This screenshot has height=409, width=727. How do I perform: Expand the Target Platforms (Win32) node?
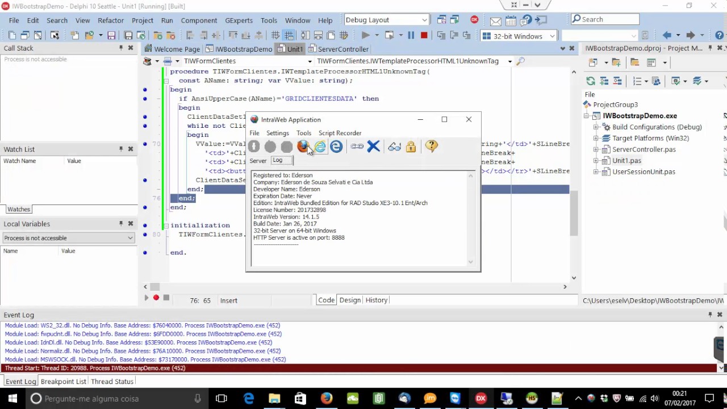596,138
